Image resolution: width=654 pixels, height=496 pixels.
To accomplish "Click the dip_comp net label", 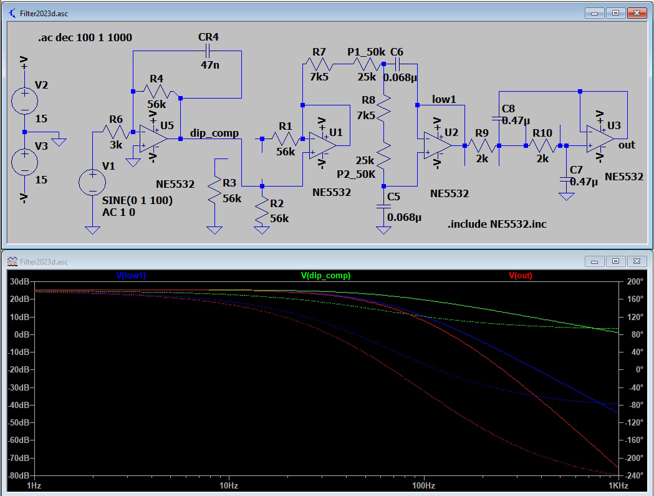I will (x=214, y=133).
